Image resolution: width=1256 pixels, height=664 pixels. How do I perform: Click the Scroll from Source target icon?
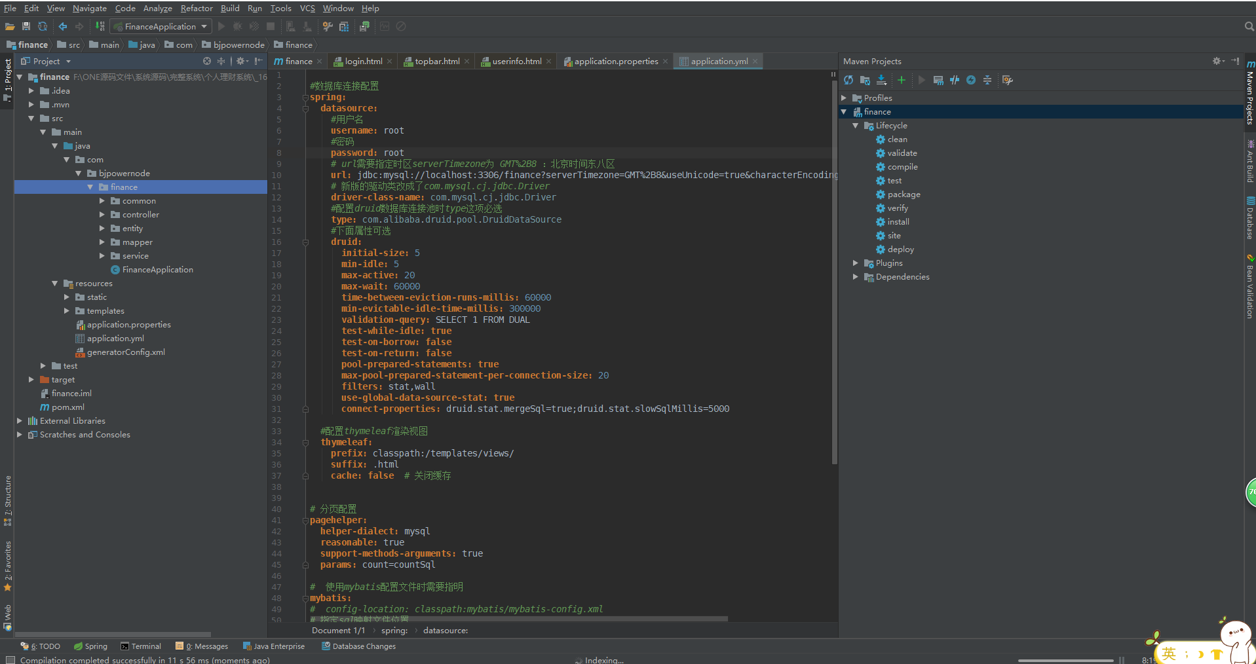click(207, 61)
